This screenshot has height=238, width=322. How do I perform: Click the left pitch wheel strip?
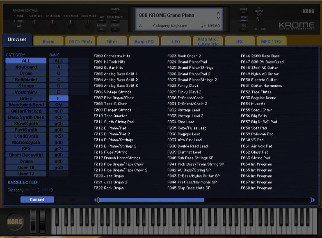(33, 221)
